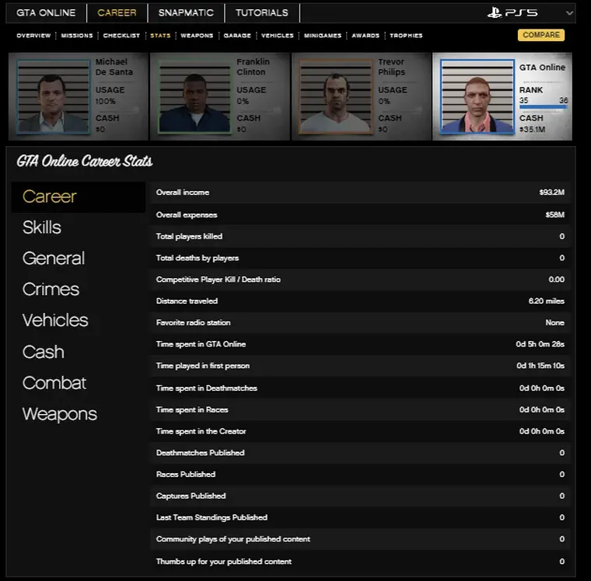Switch to the CAREER tab
591x581 pixels.
pos(117,12)
